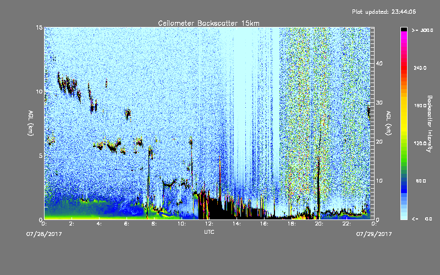Select the '16:' hour tick label
The width and height of the screenshot is (440, 275).
click(264, 224)
